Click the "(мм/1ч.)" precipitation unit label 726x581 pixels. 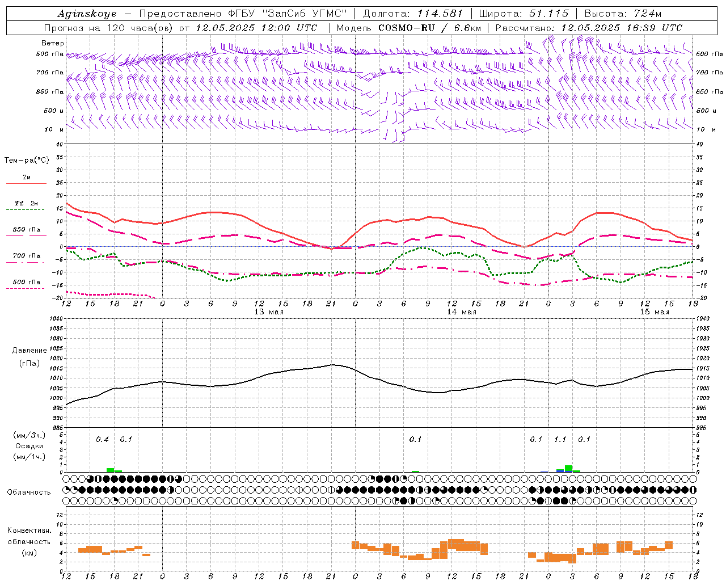[29, 457]
